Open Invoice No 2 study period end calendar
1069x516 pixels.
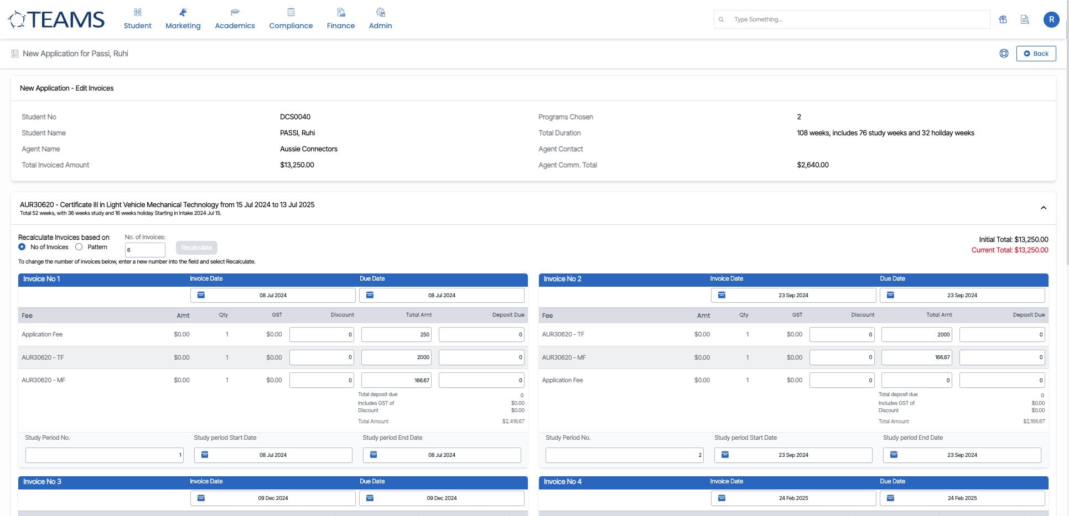(894, 455)
